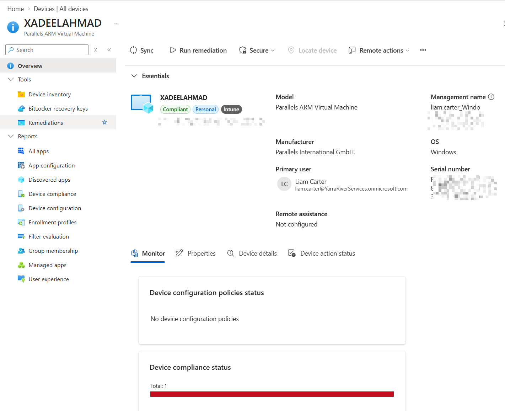Click the Device configuration icon

click(x=21, y=208)
